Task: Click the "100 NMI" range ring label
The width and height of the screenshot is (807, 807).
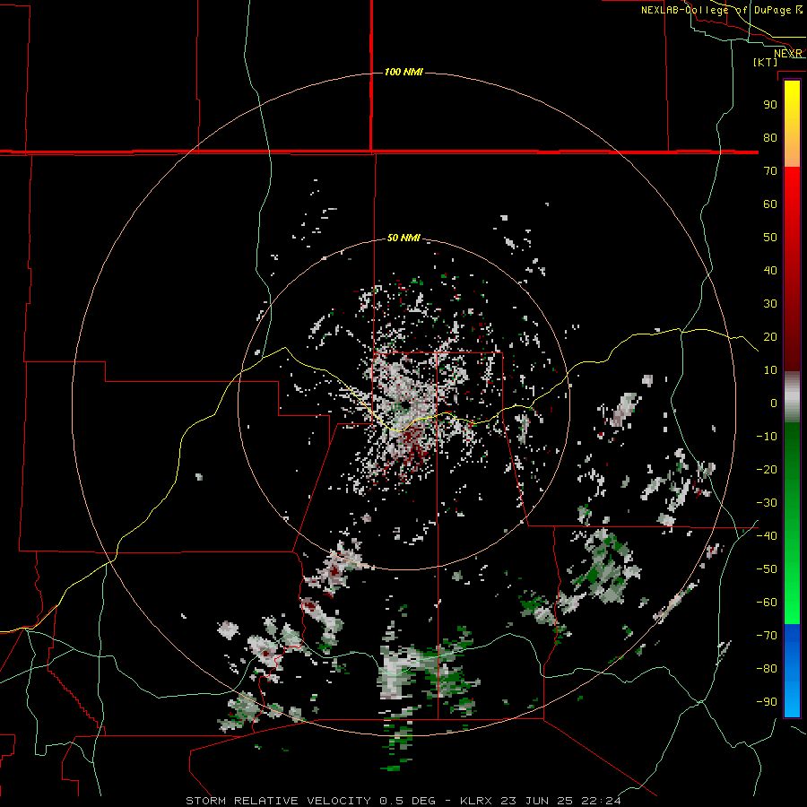Action: point(403,72)
